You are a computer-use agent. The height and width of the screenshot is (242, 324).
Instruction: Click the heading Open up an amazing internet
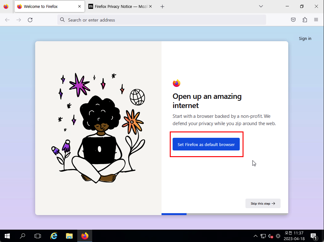pos(207,101)
